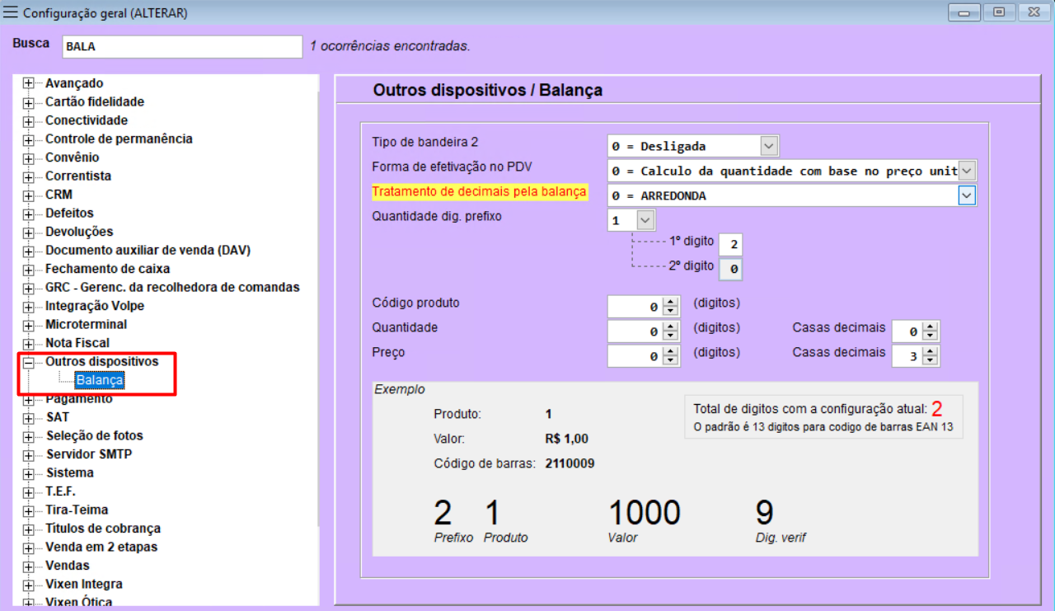Image resolution: width=1055 pixels, height=611 pixels.
Task: Select the Balança tree item
Action: tap(99, 380)
